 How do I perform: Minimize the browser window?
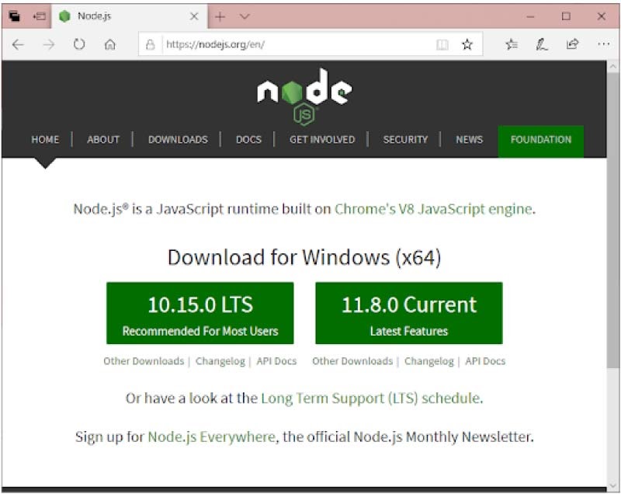[531, 16]
